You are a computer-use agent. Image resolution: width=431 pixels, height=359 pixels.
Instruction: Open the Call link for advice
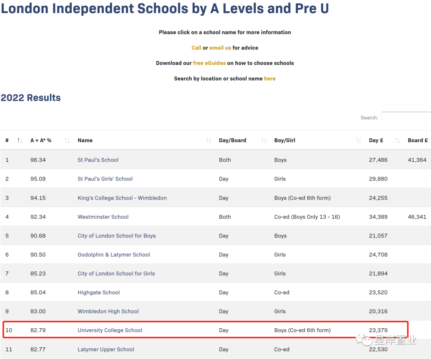tap(196, 48)
